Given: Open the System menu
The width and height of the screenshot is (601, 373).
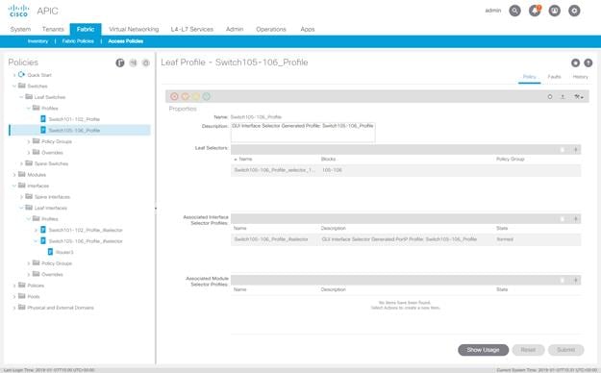Looking at the screenshot, I should [x=20, y=29].
